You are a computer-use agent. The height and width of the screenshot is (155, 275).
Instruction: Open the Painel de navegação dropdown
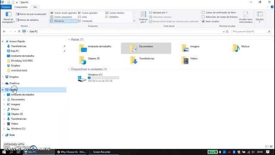click(8, 17)
